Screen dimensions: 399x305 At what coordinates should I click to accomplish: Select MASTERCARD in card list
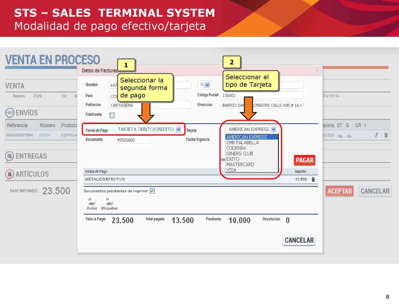point(252,164)
